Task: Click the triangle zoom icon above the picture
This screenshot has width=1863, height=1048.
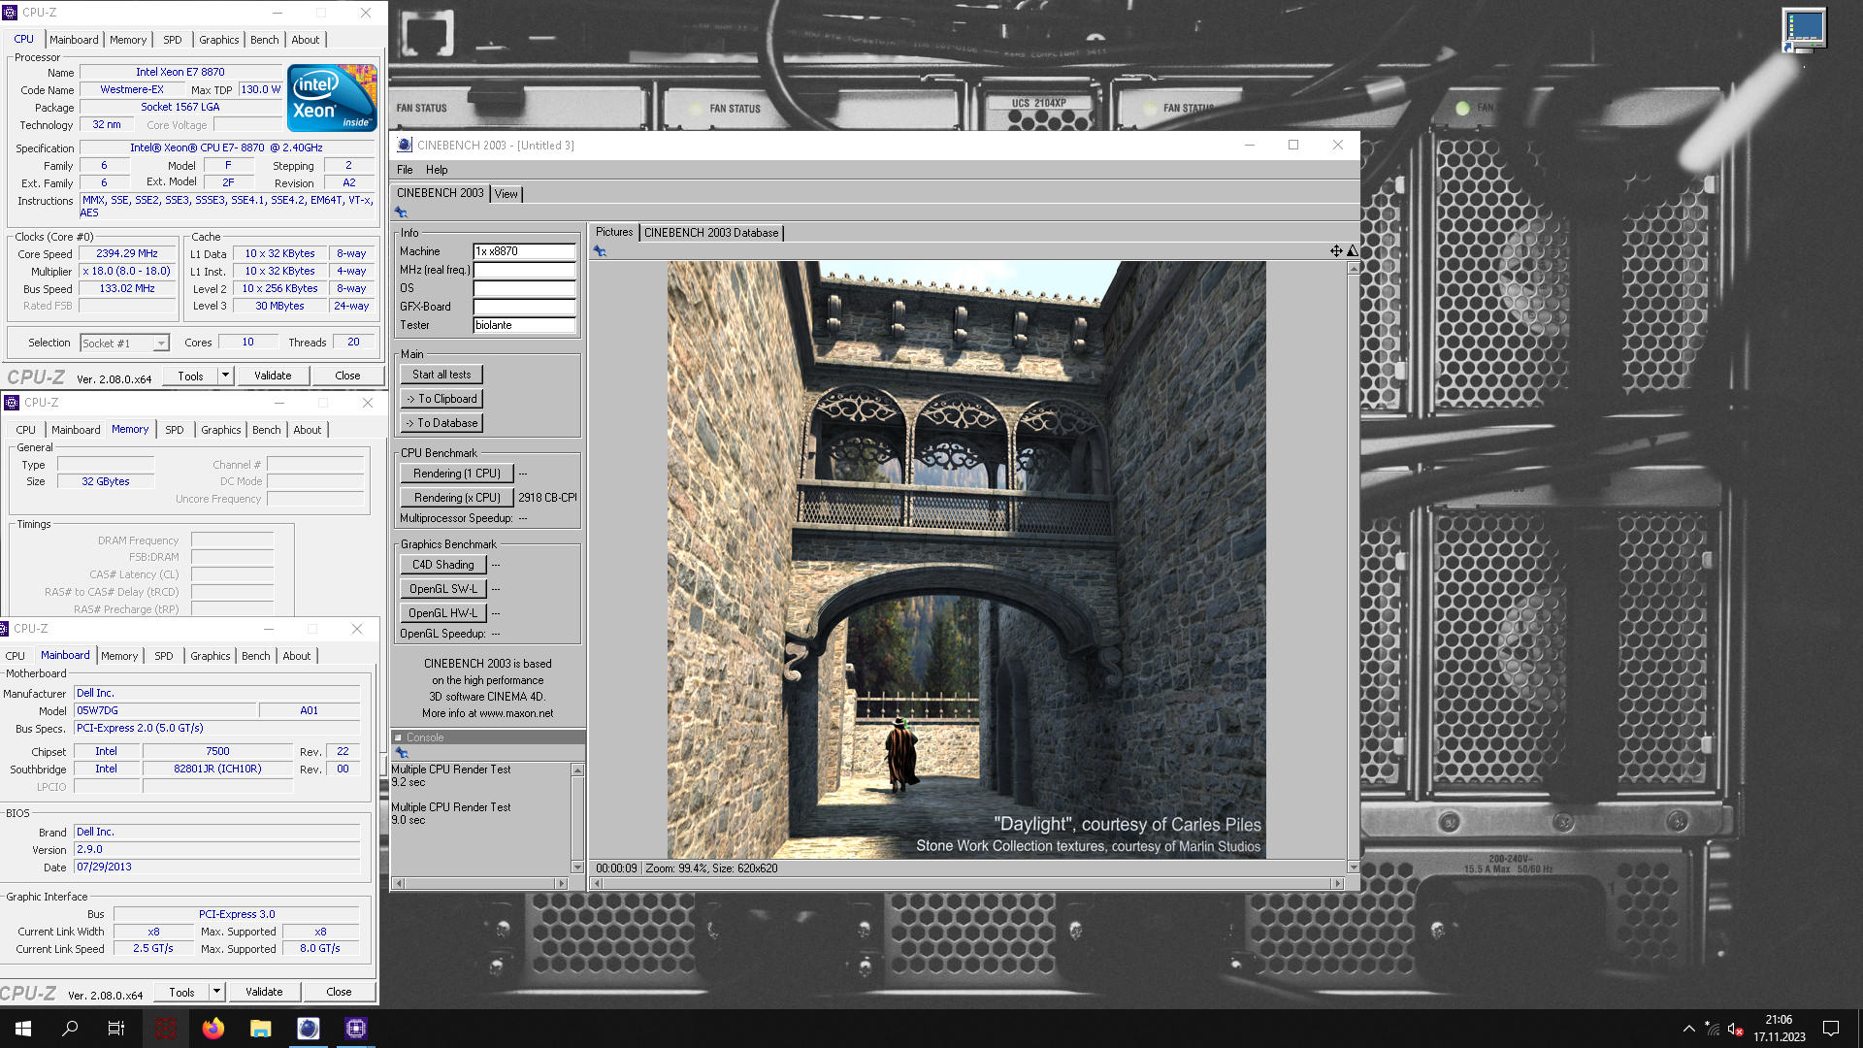Action: (1352, 251)
